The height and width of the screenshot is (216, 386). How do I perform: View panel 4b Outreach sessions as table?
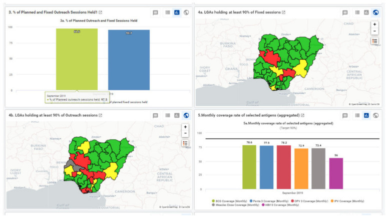tap(168, 115)
